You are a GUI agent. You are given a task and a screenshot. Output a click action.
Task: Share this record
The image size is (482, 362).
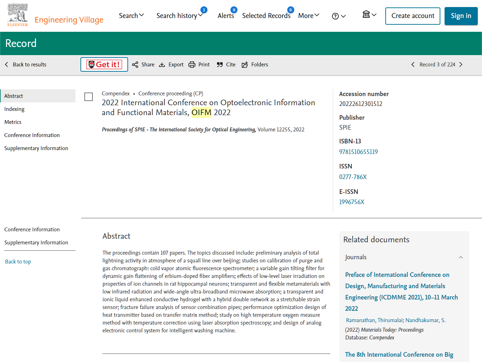coord(143,65)
